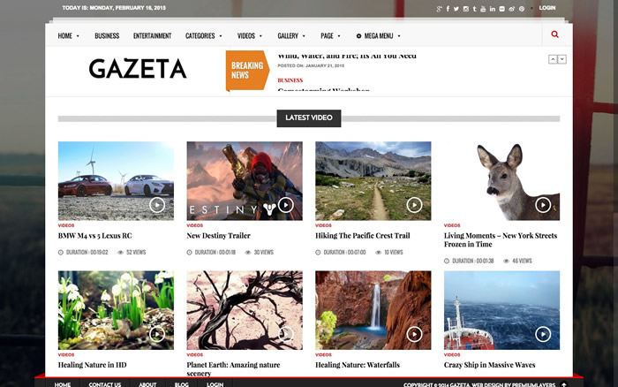Open the Google Plus social icon
Viewport: 618px width, 387px height.
439,9
